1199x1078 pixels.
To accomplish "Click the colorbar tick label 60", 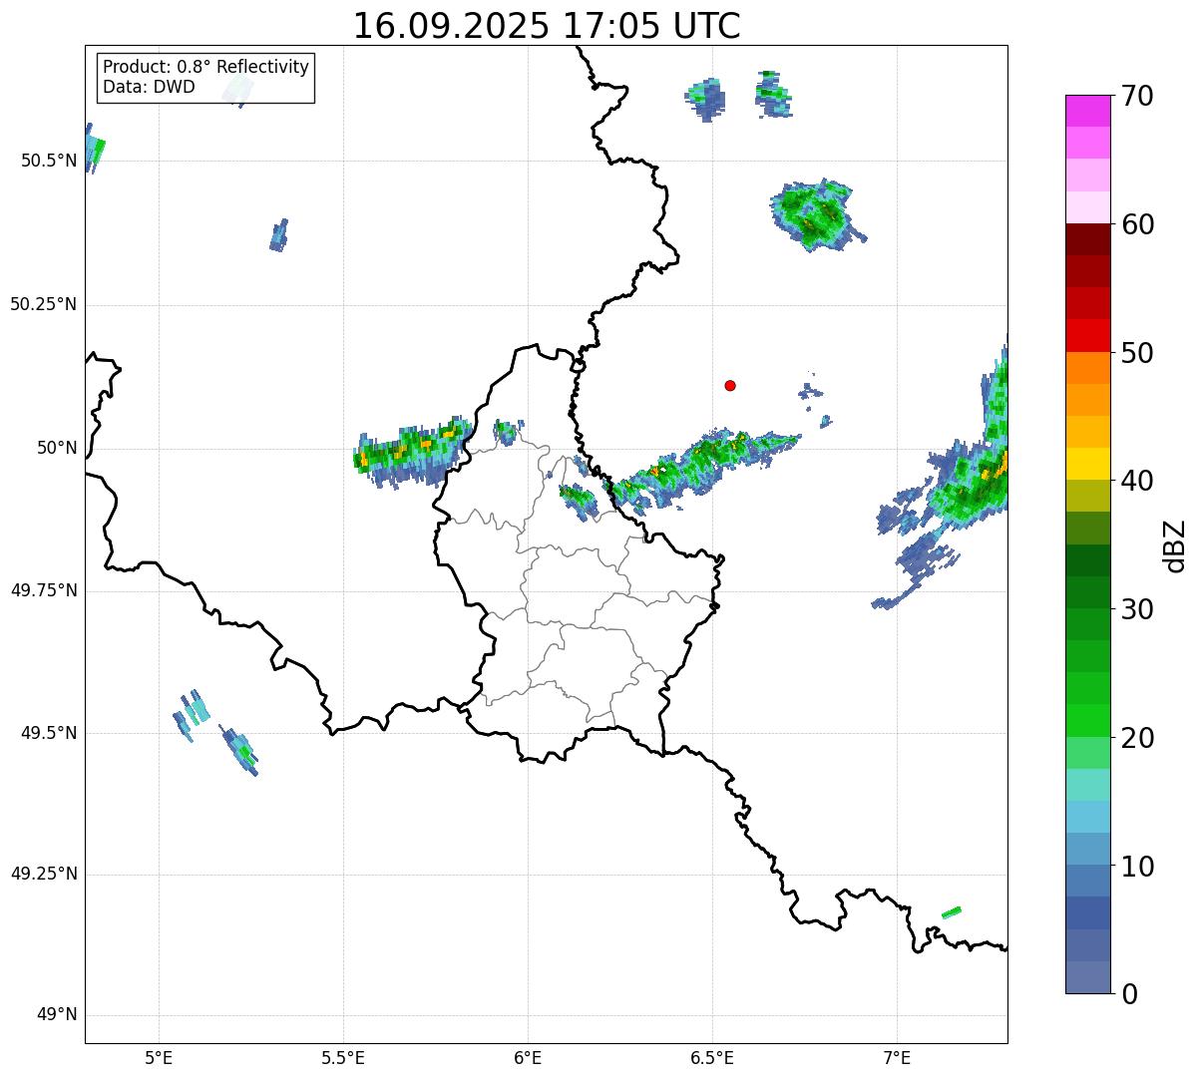I will [1138, 224].
